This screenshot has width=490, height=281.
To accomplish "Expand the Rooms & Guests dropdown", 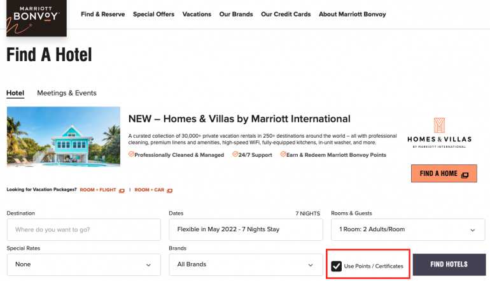I will click(408, 229).
